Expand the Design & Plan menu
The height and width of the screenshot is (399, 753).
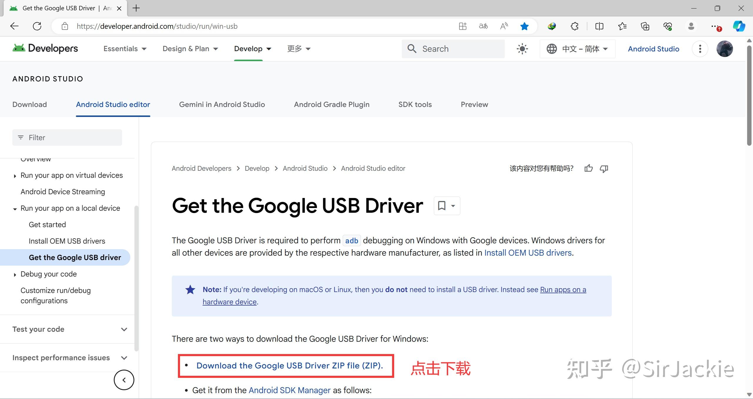click(190, 49)
